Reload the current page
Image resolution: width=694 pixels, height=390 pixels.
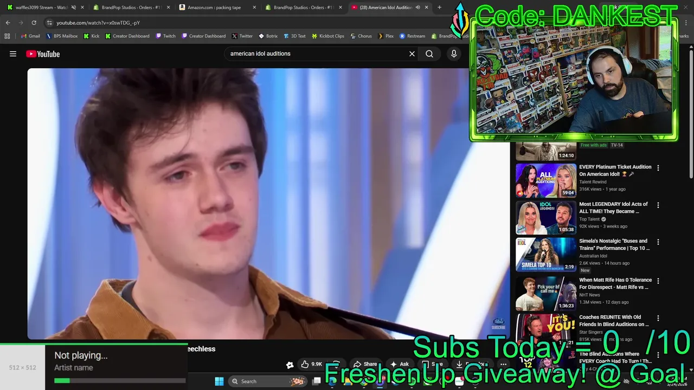(x=34, y=23)
